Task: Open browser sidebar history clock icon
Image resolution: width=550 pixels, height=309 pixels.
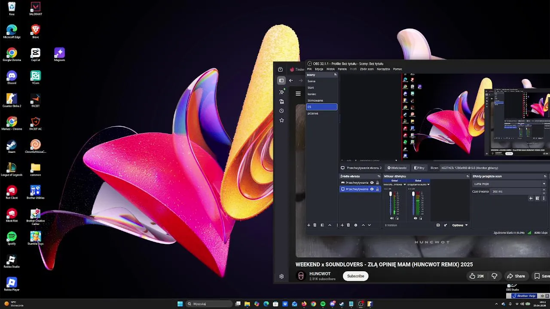Action: [x=281, y=111]
